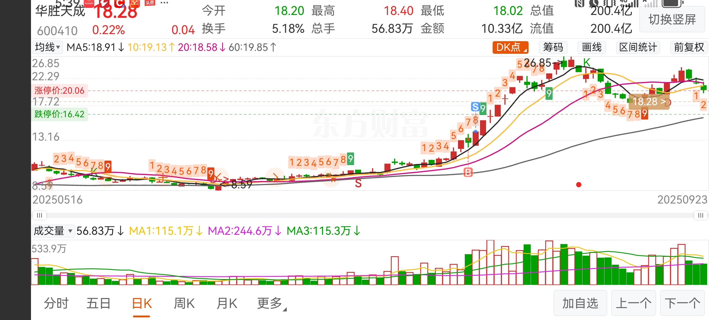Image resolution: width=709 pixels, height=320 pixels.
Task: Open the 均线 indicator dropdown
Action: pyautogui.click(x=47, y=47)
